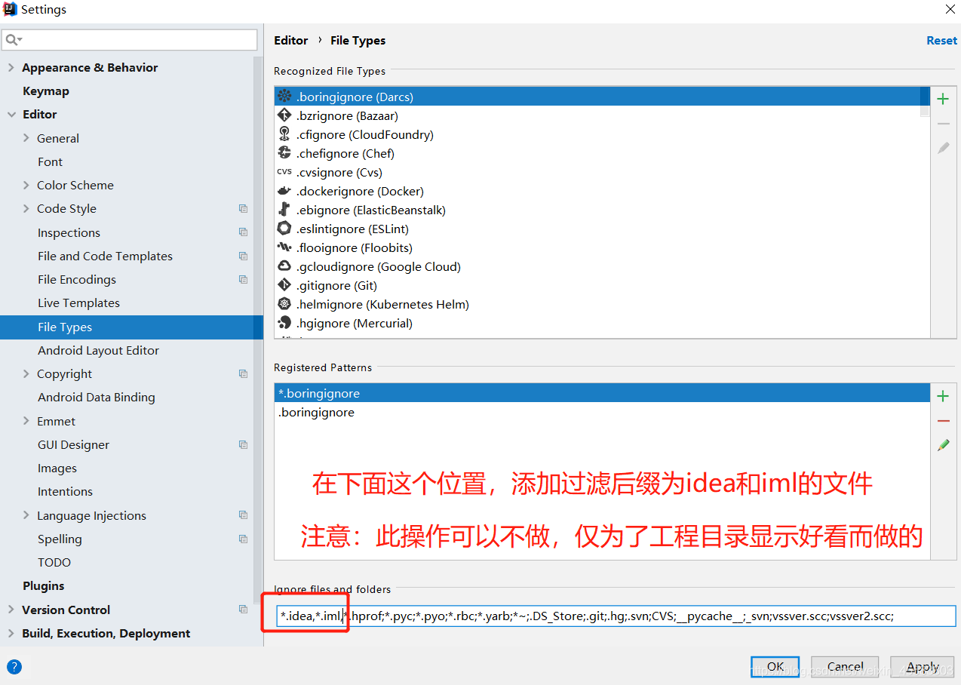961x685 pixels.
Task: Click the ESLint hexagon icon
Action: coord(284,229)
